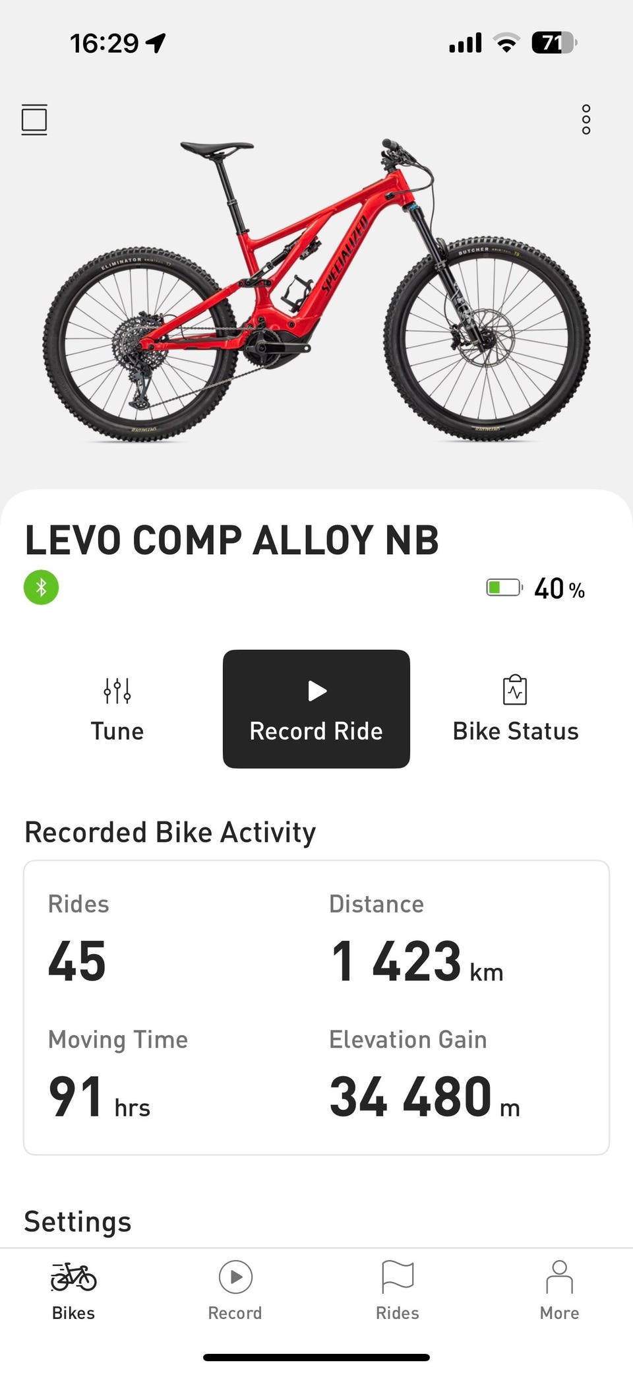Tap the LEVO COMP ALLOY NB title
This screenshot has height=1373, width=633.
(x=231, y=540)
